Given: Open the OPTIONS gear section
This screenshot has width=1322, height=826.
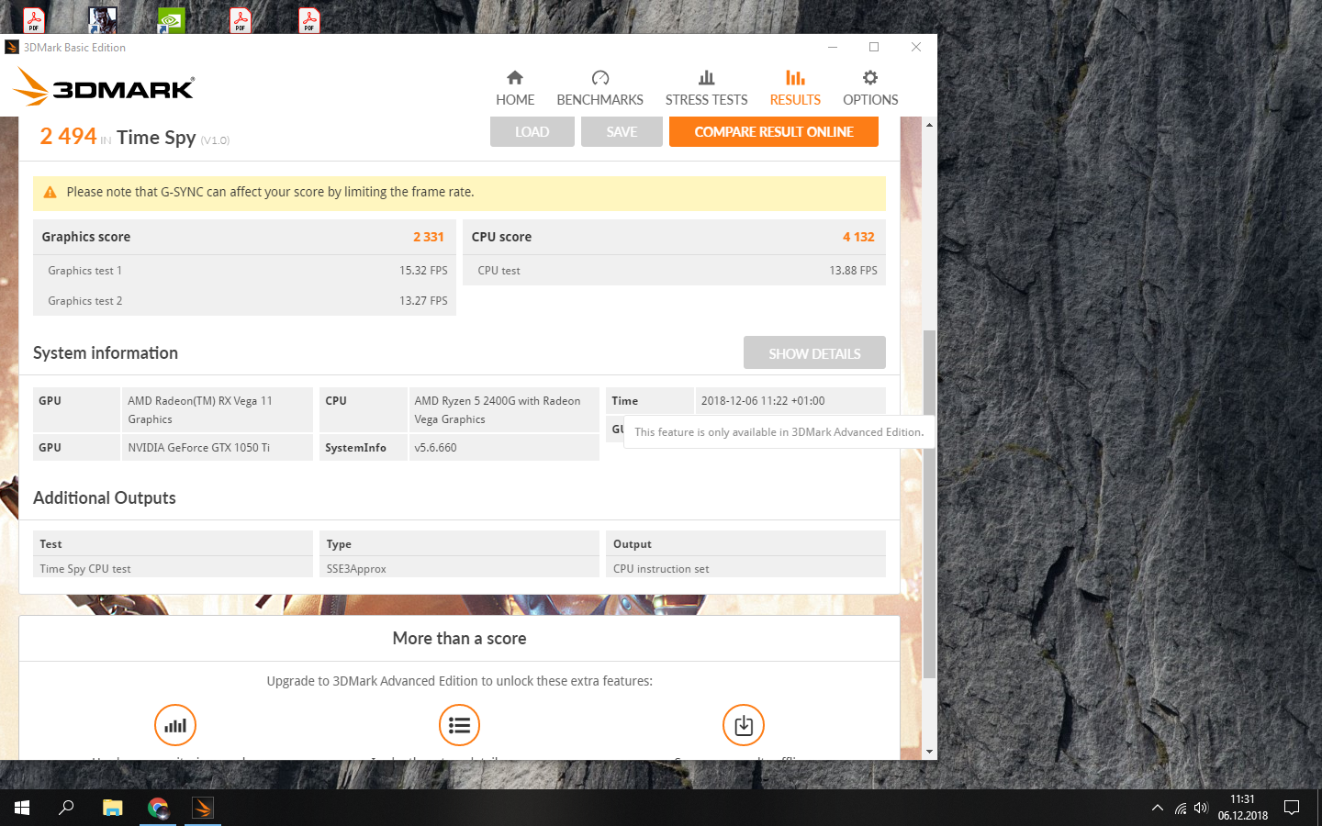Looking at the screenshot, I should (x=870, y=88).
